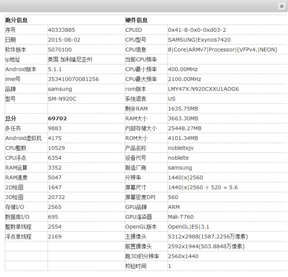The width and height of the screenshot is (288, 277).
Task: Click the 跑分信息 section header
Action: coord(16,20)
